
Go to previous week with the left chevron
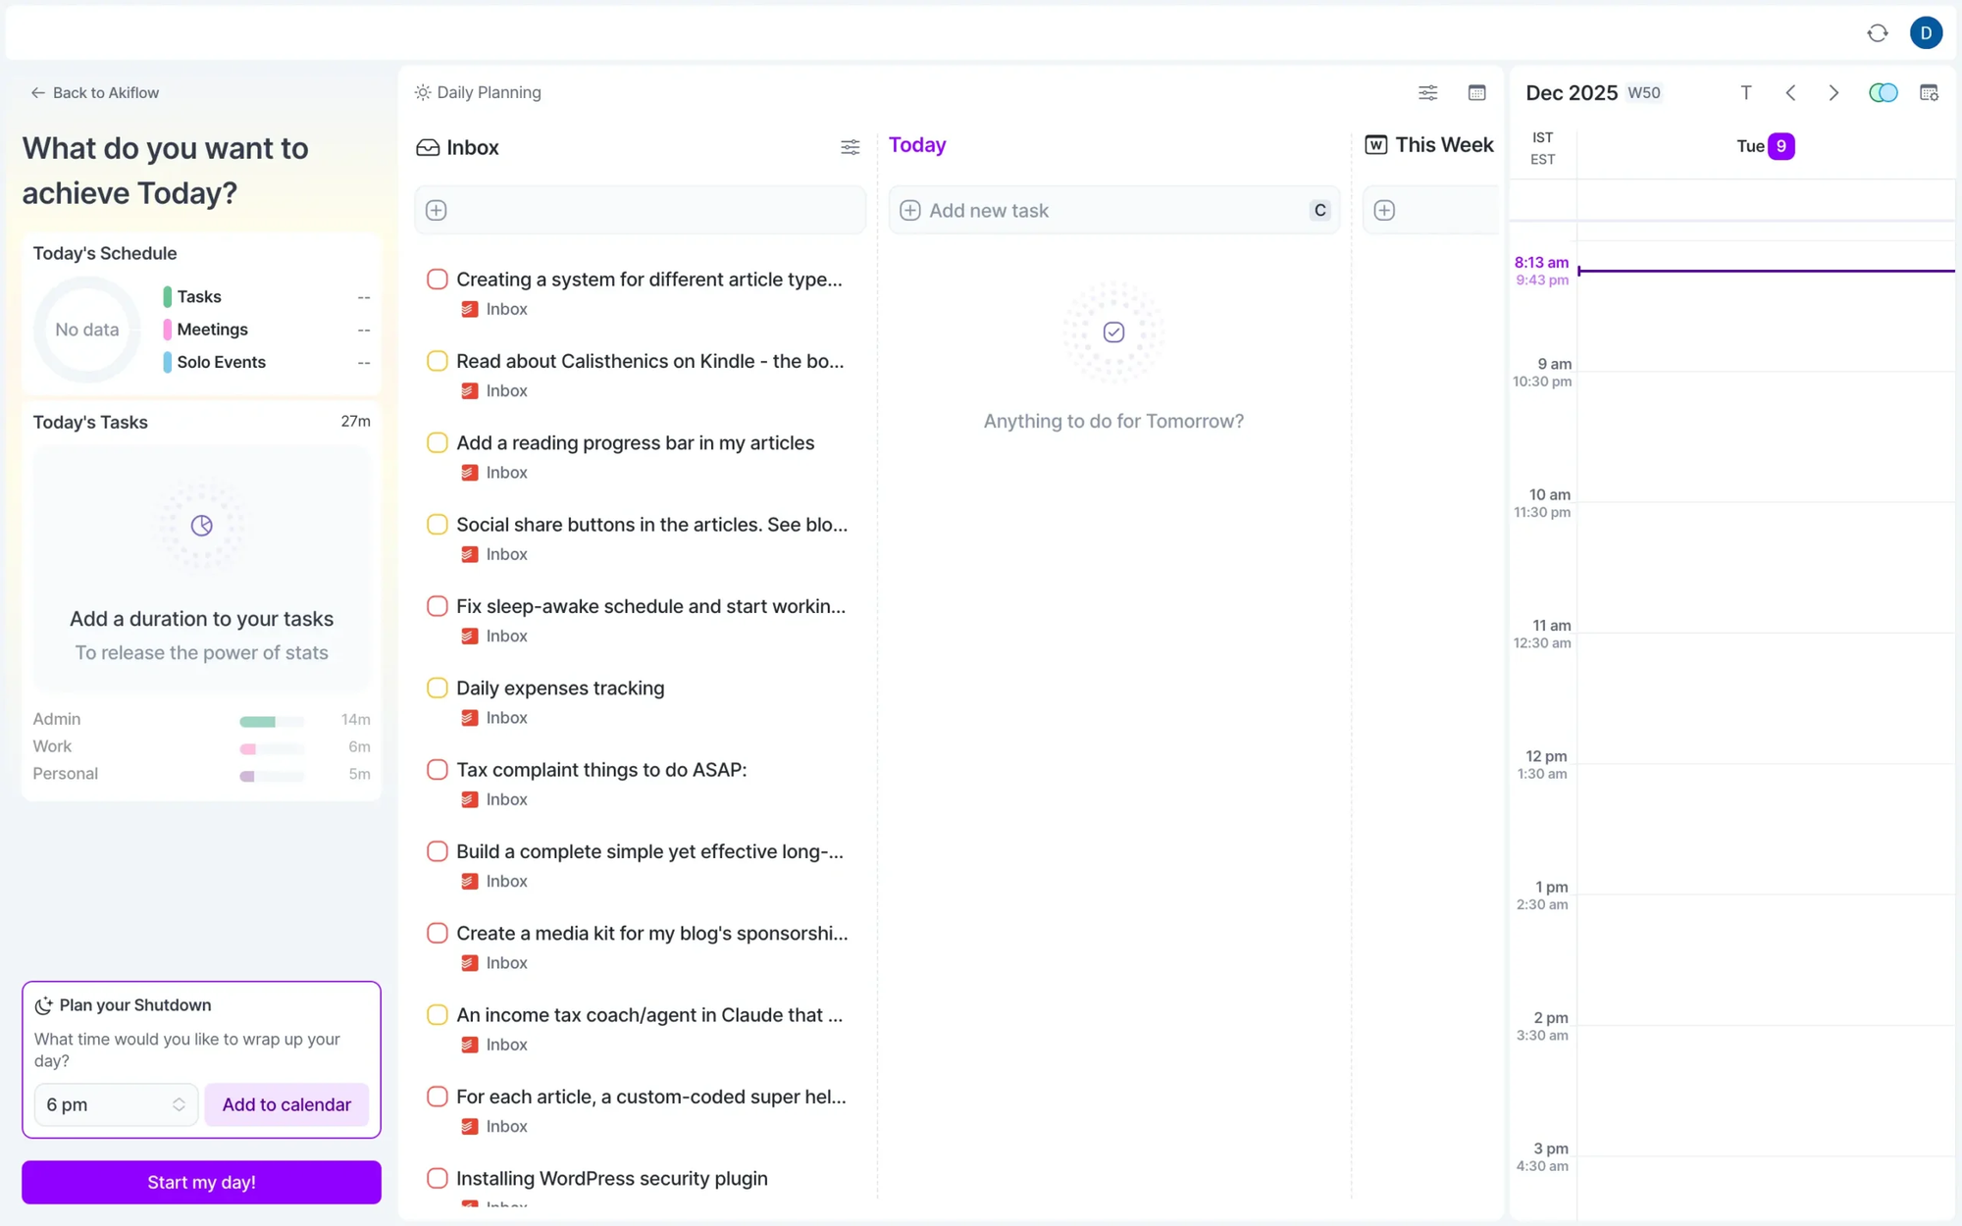1789,92
